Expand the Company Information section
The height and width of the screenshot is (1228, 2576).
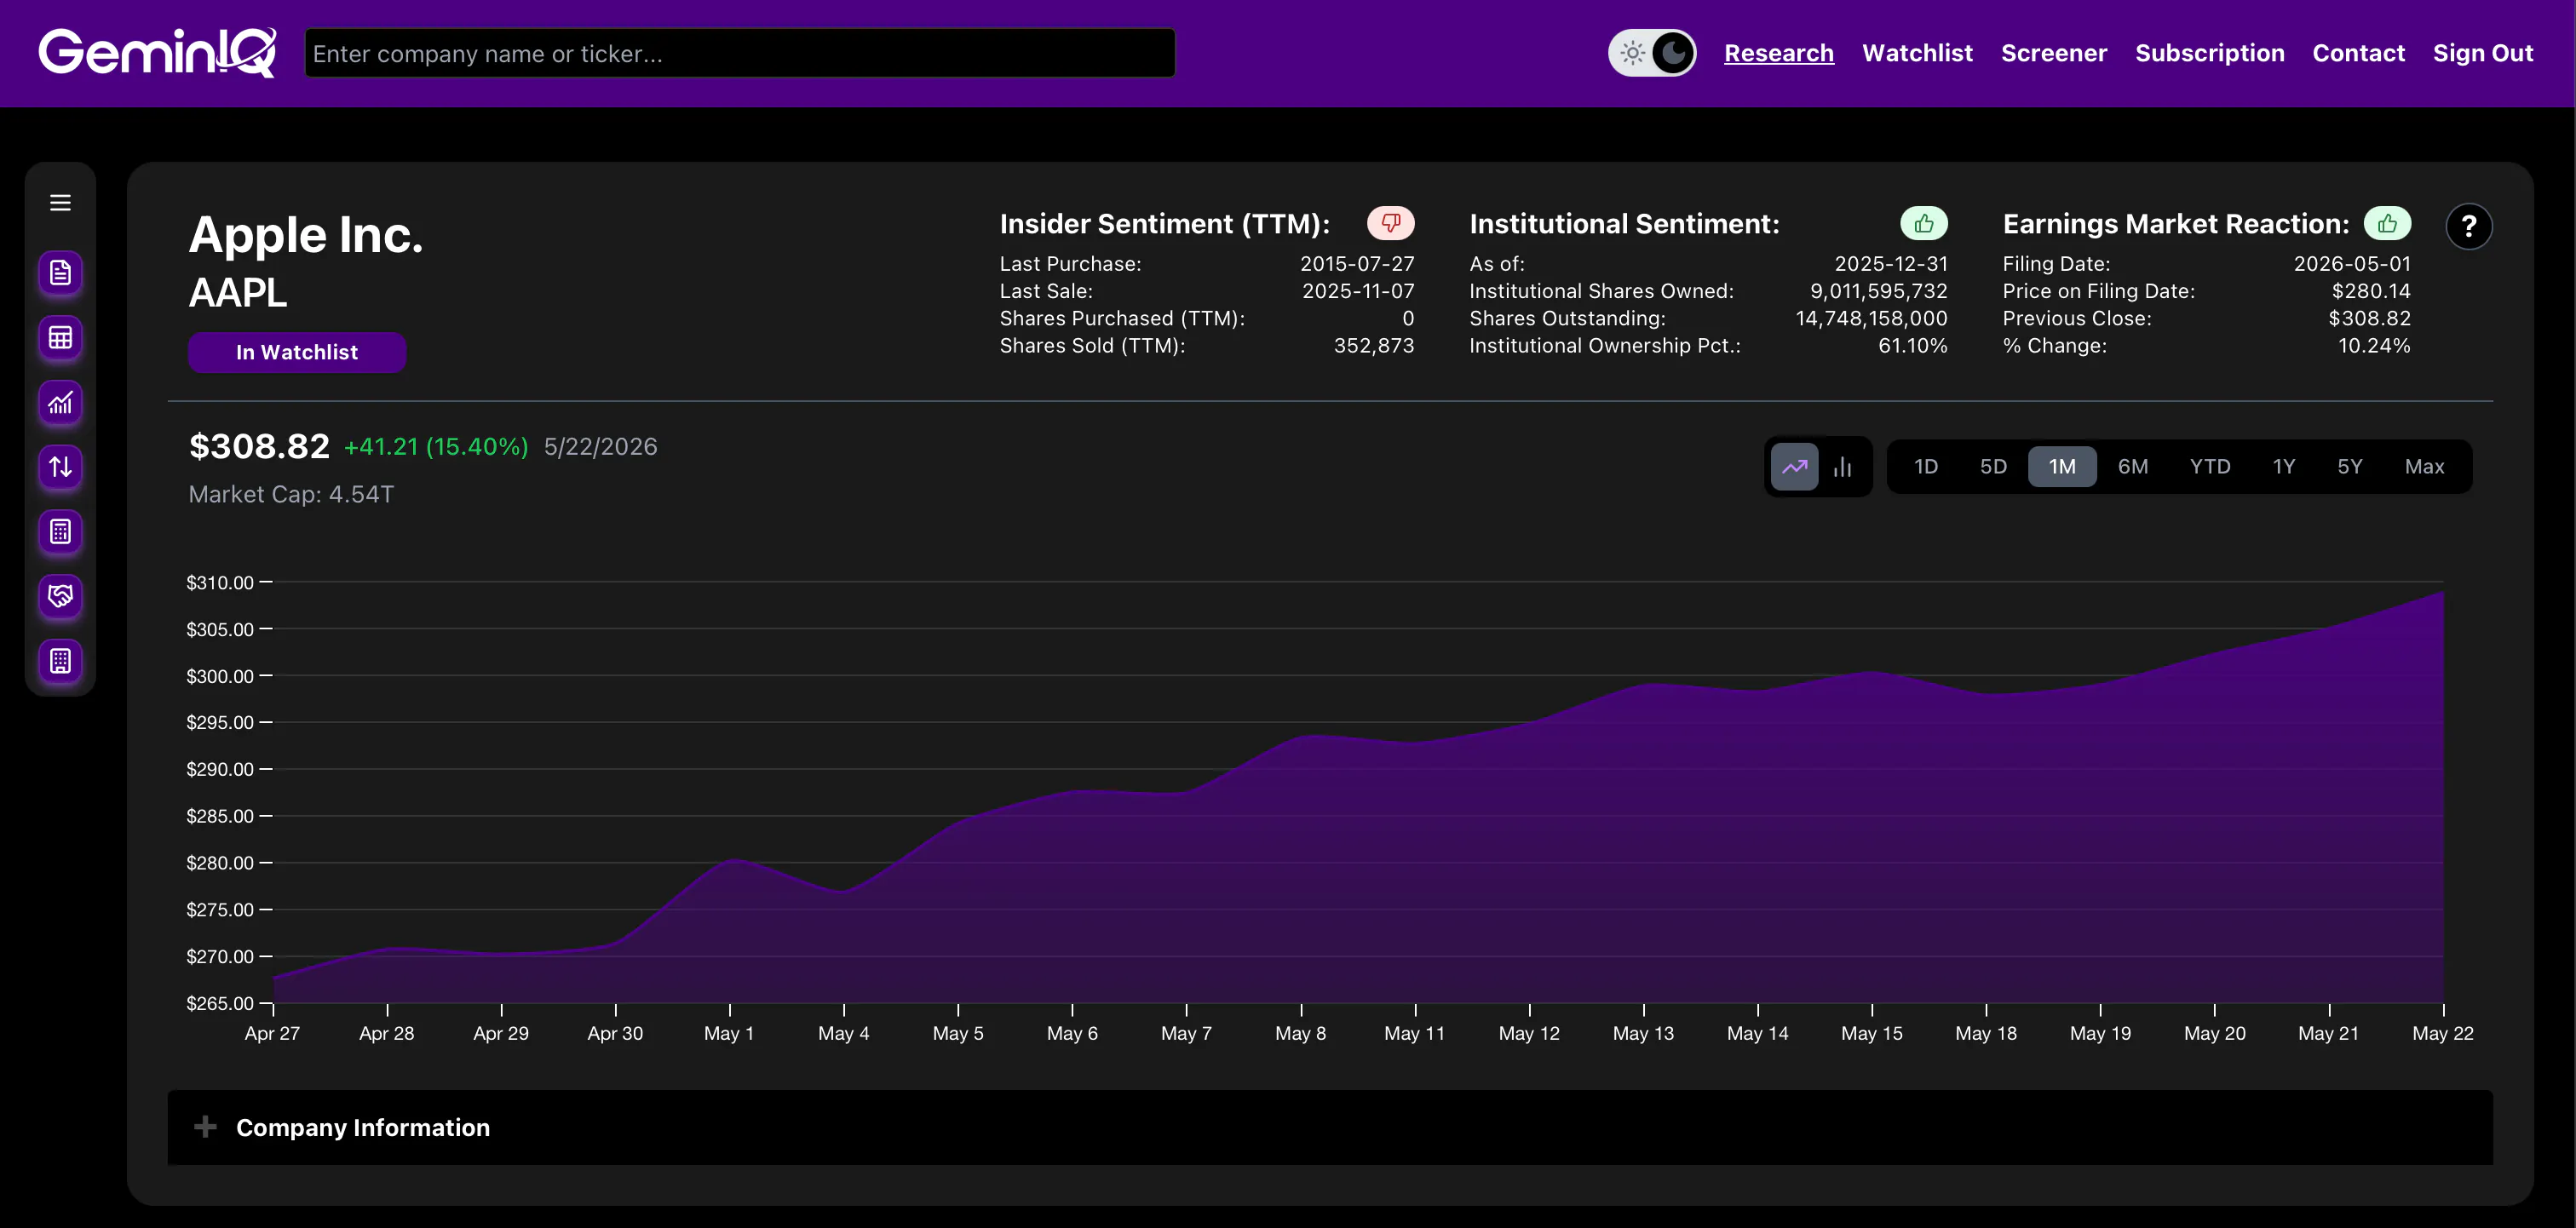coord(1330,1127)
